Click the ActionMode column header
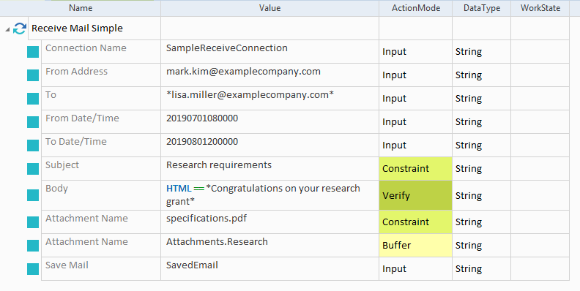This screenshot has height=291, width=580. (416, 8)
